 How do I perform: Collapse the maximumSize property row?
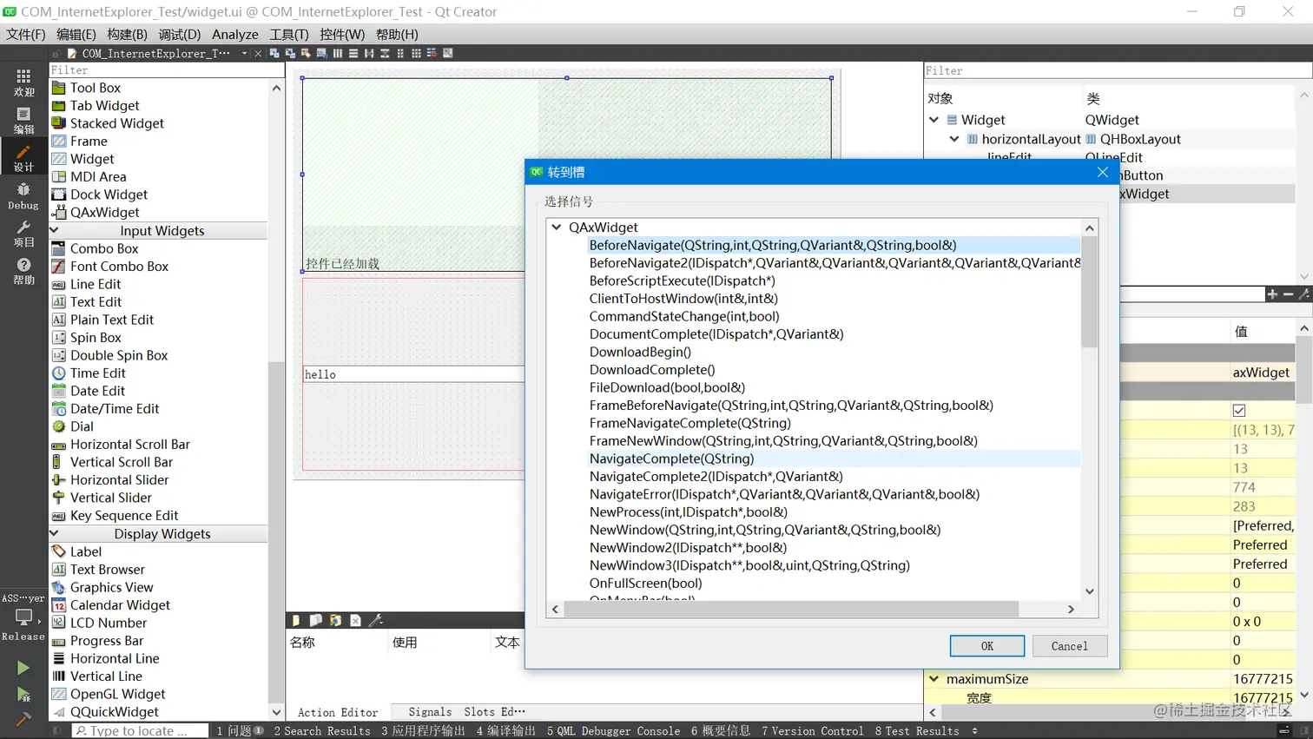934,678
